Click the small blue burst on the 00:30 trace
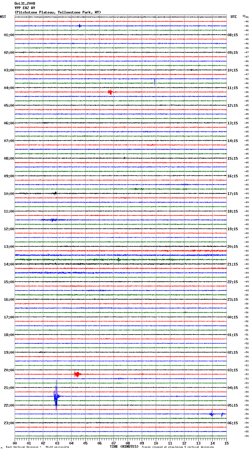This screenshot has height=451, width=250. tap(80, 26)
